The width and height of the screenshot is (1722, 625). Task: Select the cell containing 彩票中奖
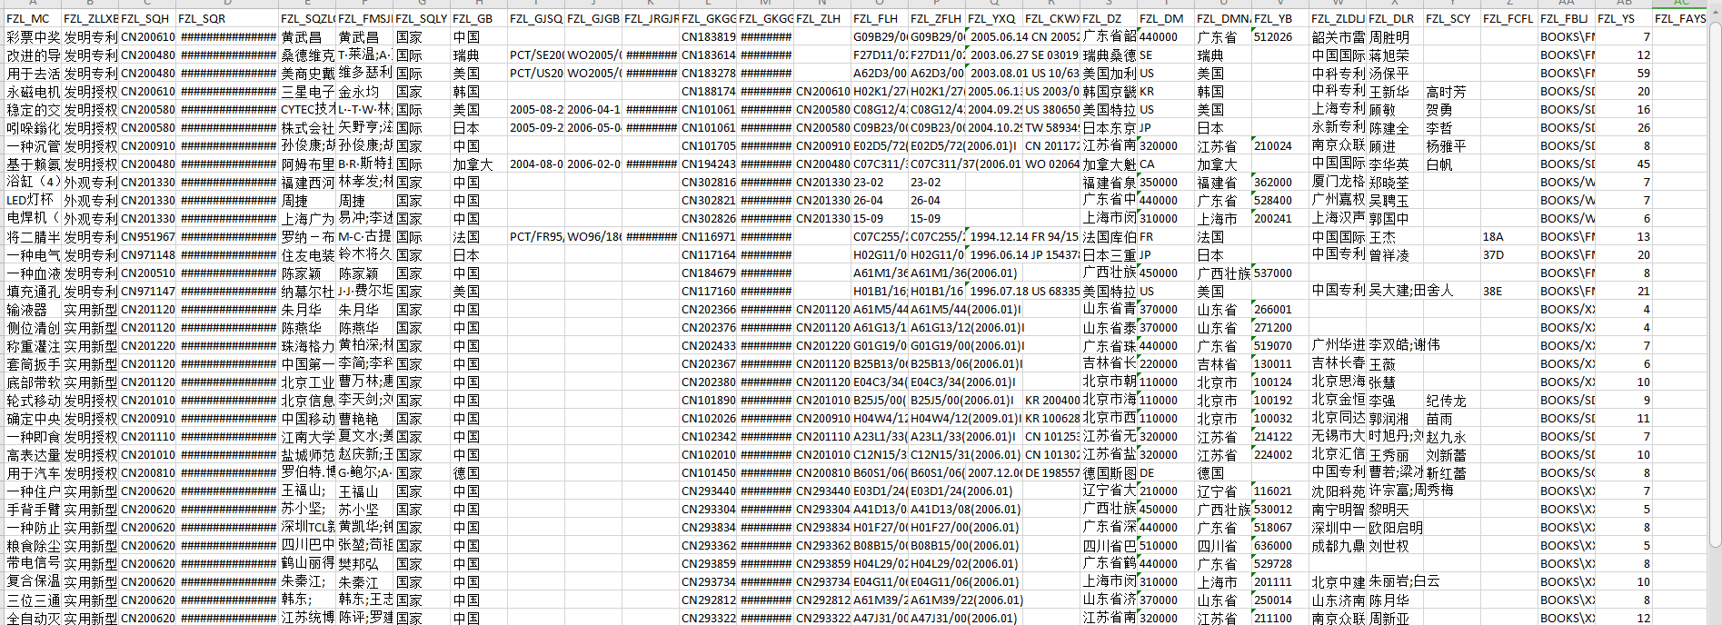[33, 36]
